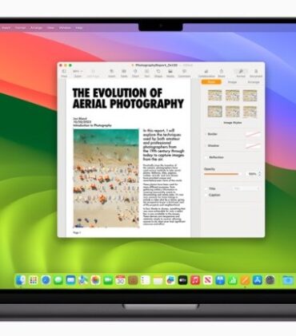Open the Zoom percentage dropdown
Image resolution: width=296 pixels, height=336 pixels.
(x=78, y=73)
